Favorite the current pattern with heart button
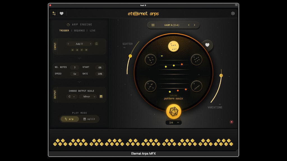 tap(207, 45)
